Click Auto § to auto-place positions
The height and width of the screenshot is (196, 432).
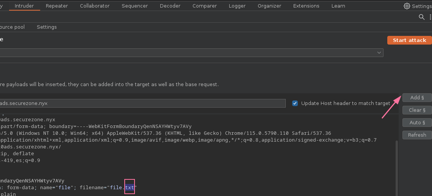pos(417,123)
